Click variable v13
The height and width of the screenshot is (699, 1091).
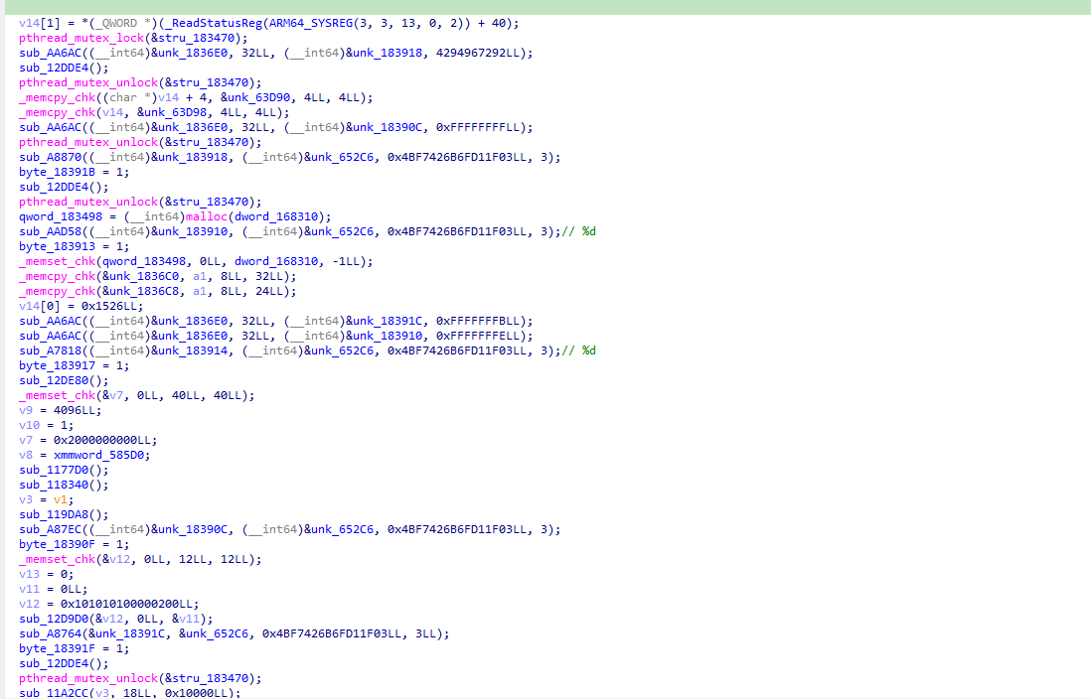[x=29, y=574]
